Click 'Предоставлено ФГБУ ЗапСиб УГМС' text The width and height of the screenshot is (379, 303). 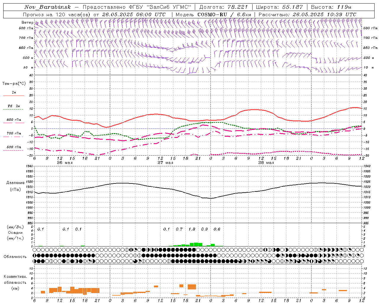(136, 7)
